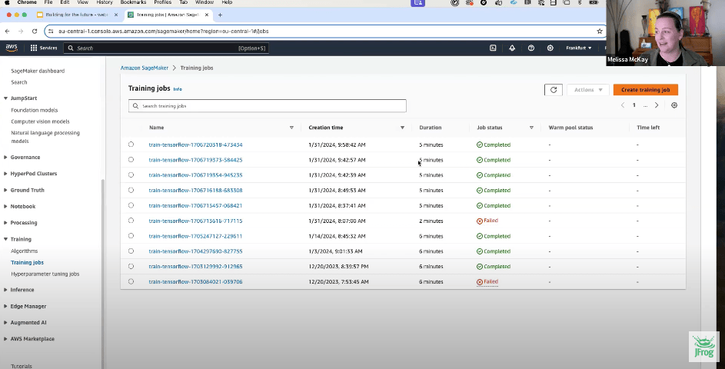Viewport: 725px width, 369px height.
Task: Expand the Processing sidebar section
Action: point(5,222)
